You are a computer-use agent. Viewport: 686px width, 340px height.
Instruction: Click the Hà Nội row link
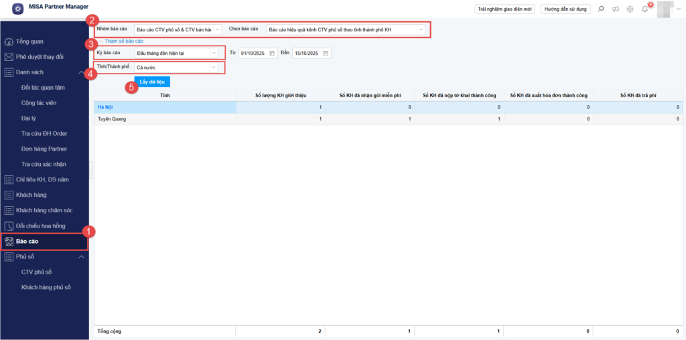pos(105,107)
